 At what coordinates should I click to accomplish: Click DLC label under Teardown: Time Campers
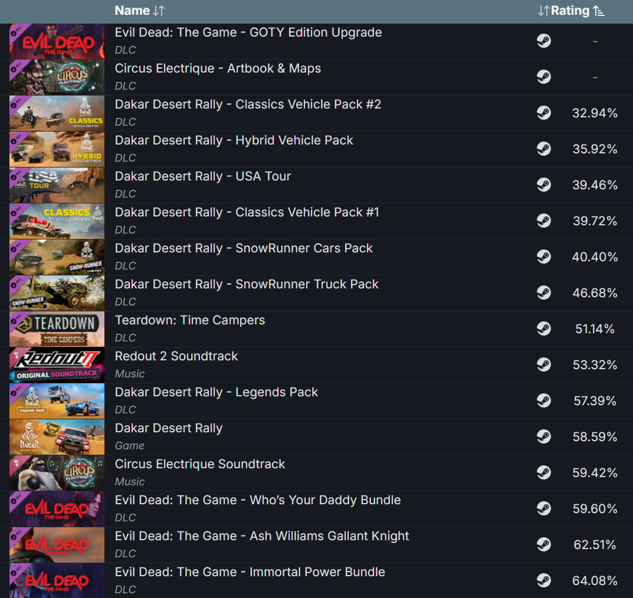125,338
